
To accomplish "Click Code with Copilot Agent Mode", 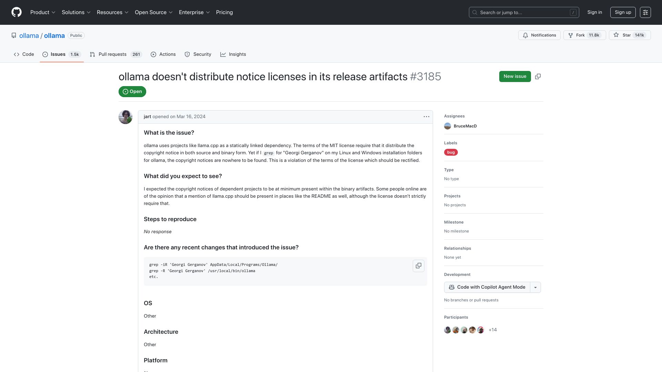I will 487,287.
